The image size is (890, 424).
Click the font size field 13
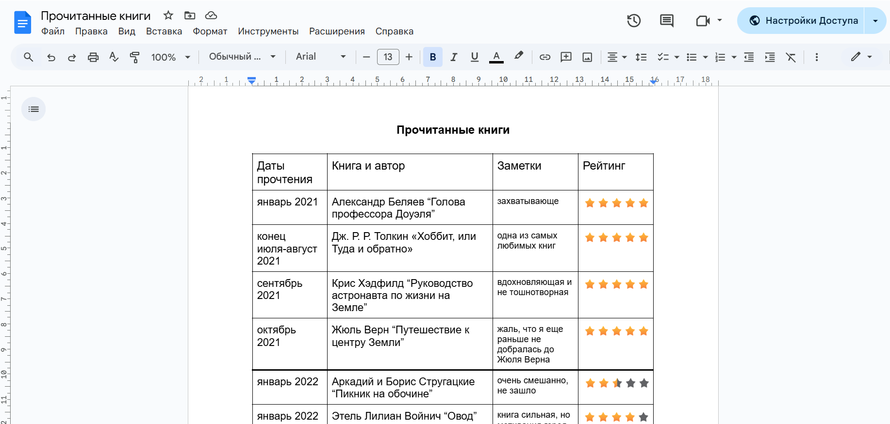pyautogui.click(x=388, y=57)
